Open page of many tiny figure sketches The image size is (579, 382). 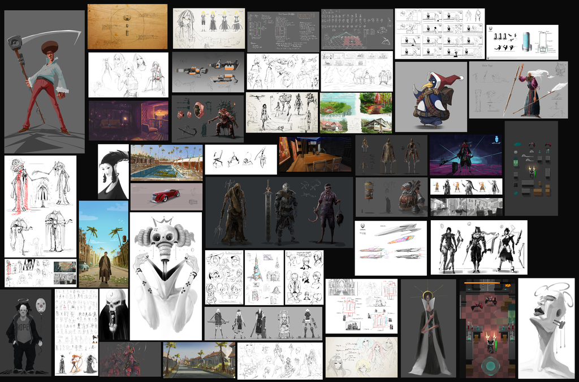coord(76,332)
